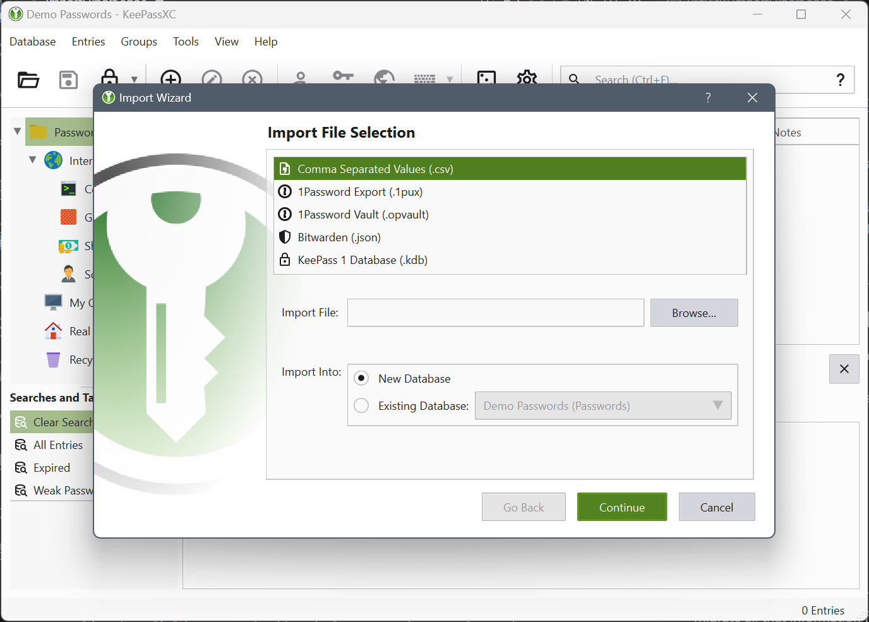Copy username using the person toolbar icon

[x=301, y=77]
